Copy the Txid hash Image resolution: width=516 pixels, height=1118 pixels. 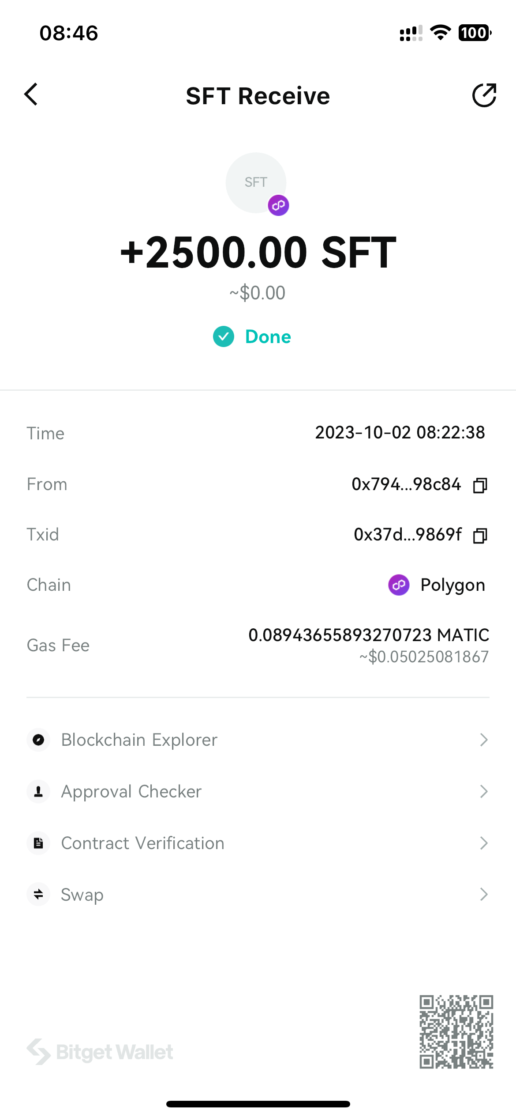[x=480, y=536]
